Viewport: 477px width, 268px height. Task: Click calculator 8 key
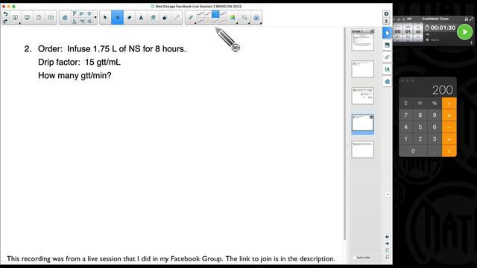[420, 115]
